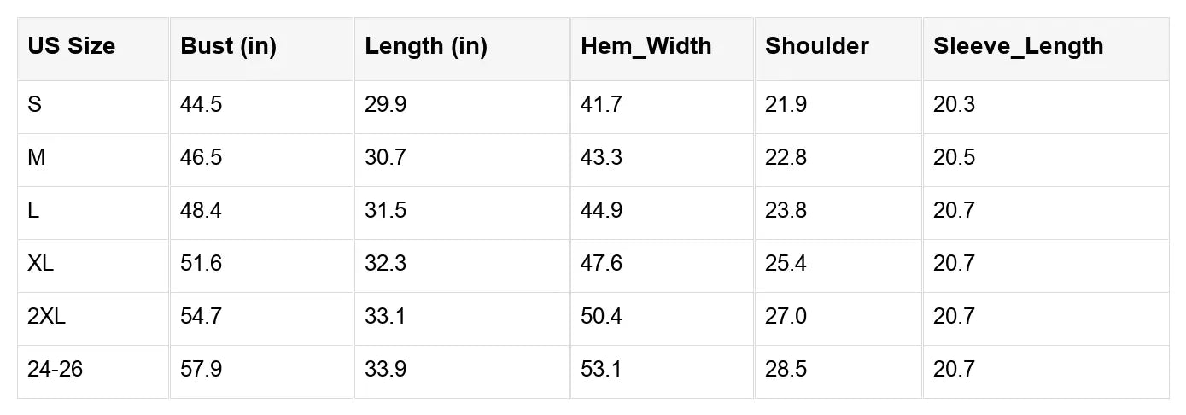Select length value 30.7 in M row
This screenshot has height=415, width=1186.
coord(385,158)
